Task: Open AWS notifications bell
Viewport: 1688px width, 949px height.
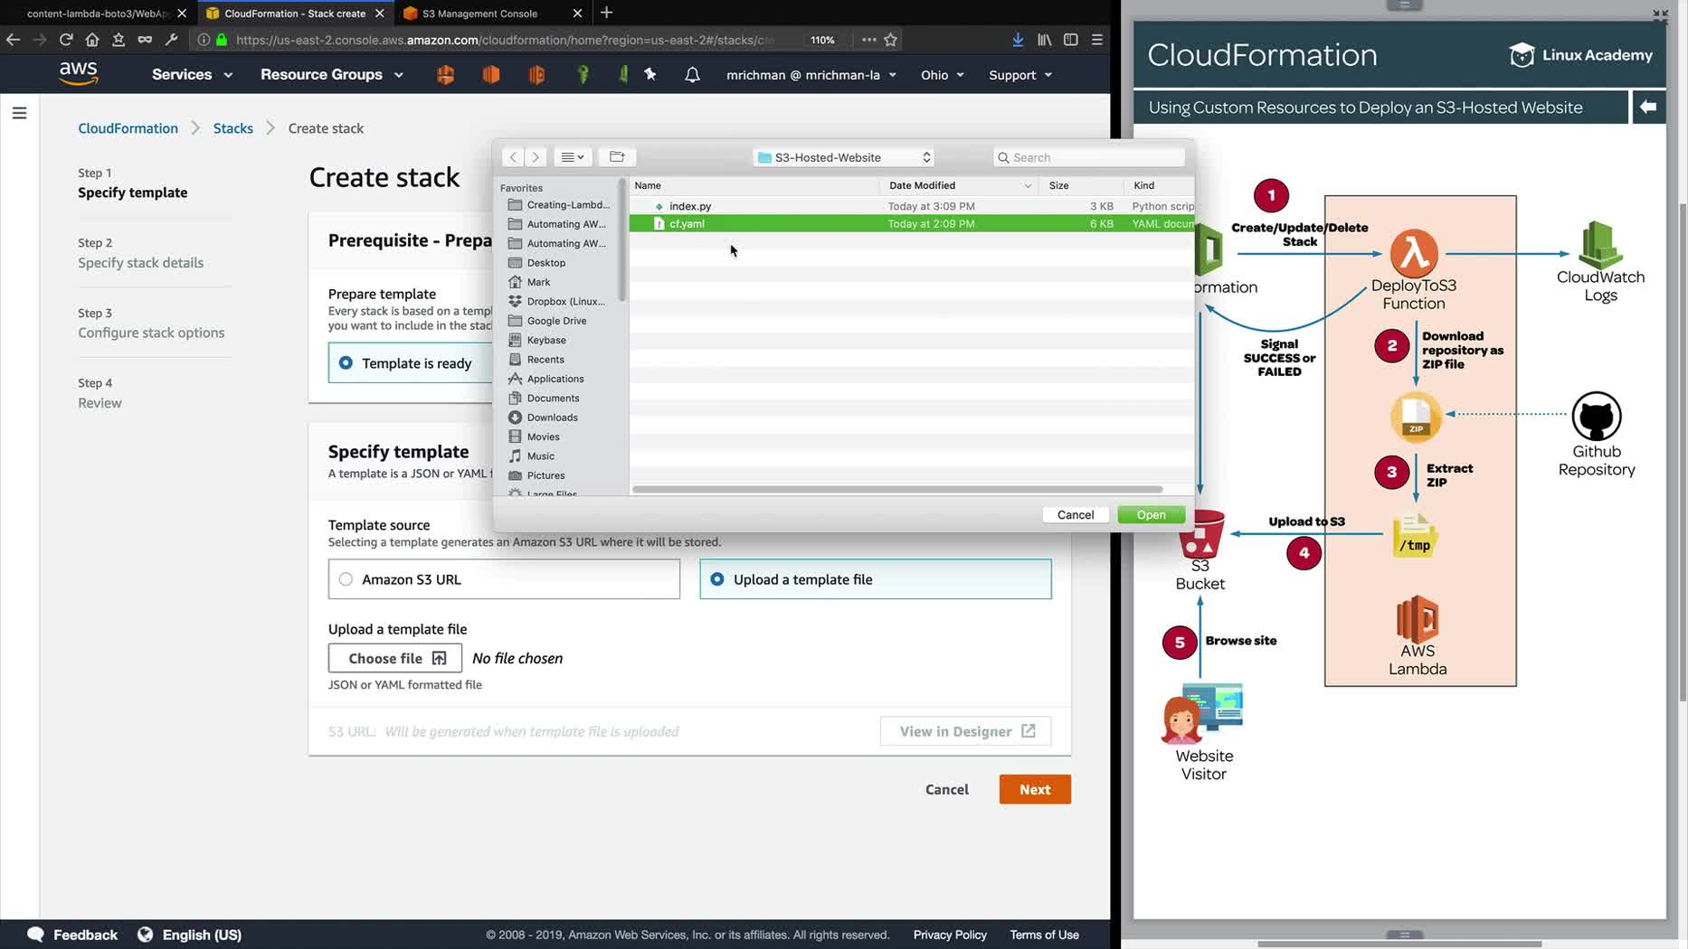Action: click(x=692, y=75)
